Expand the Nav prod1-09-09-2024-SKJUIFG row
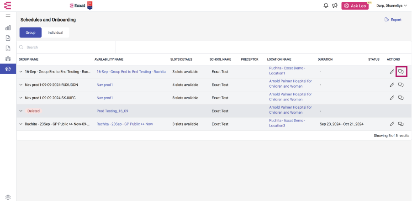Screen dimensions: 412x201 coord(21,98)
